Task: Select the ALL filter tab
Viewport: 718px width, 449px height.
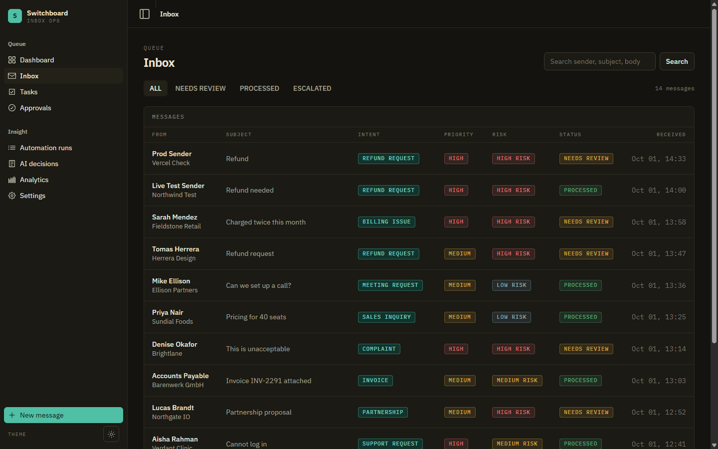Action: (156, 88)
